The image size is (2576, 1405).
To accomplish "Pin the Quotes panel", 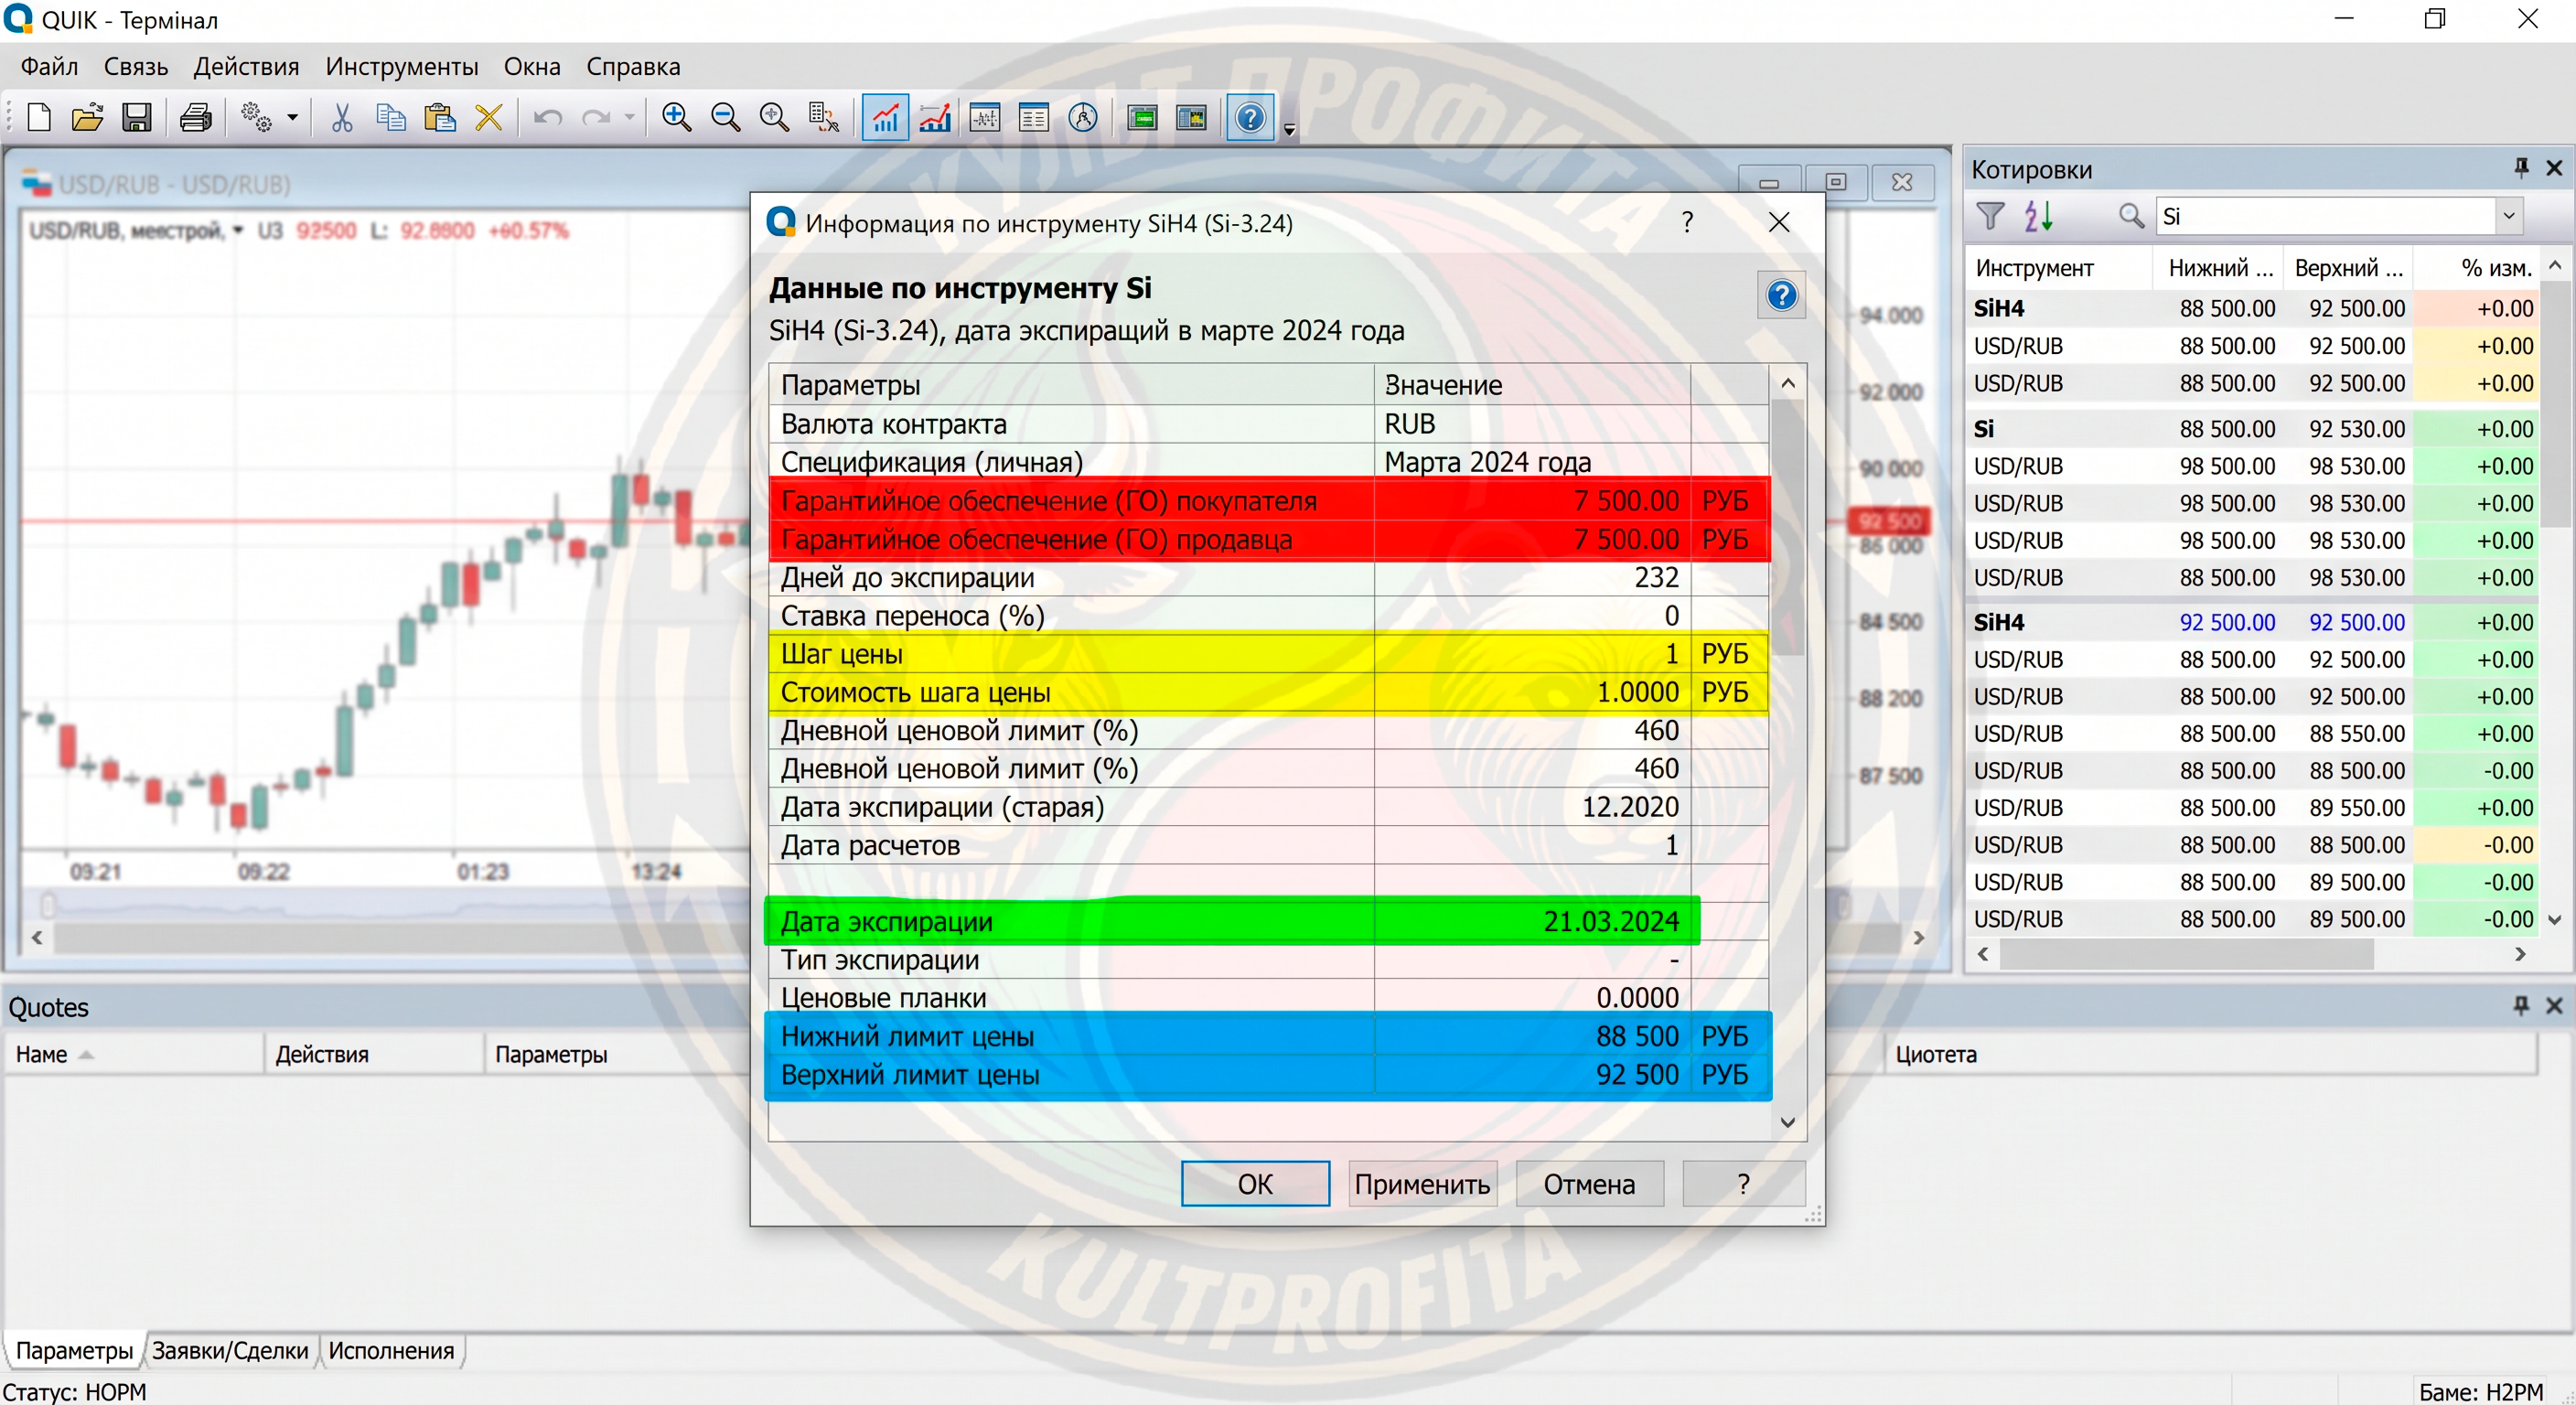I will pos(2521,1006).
